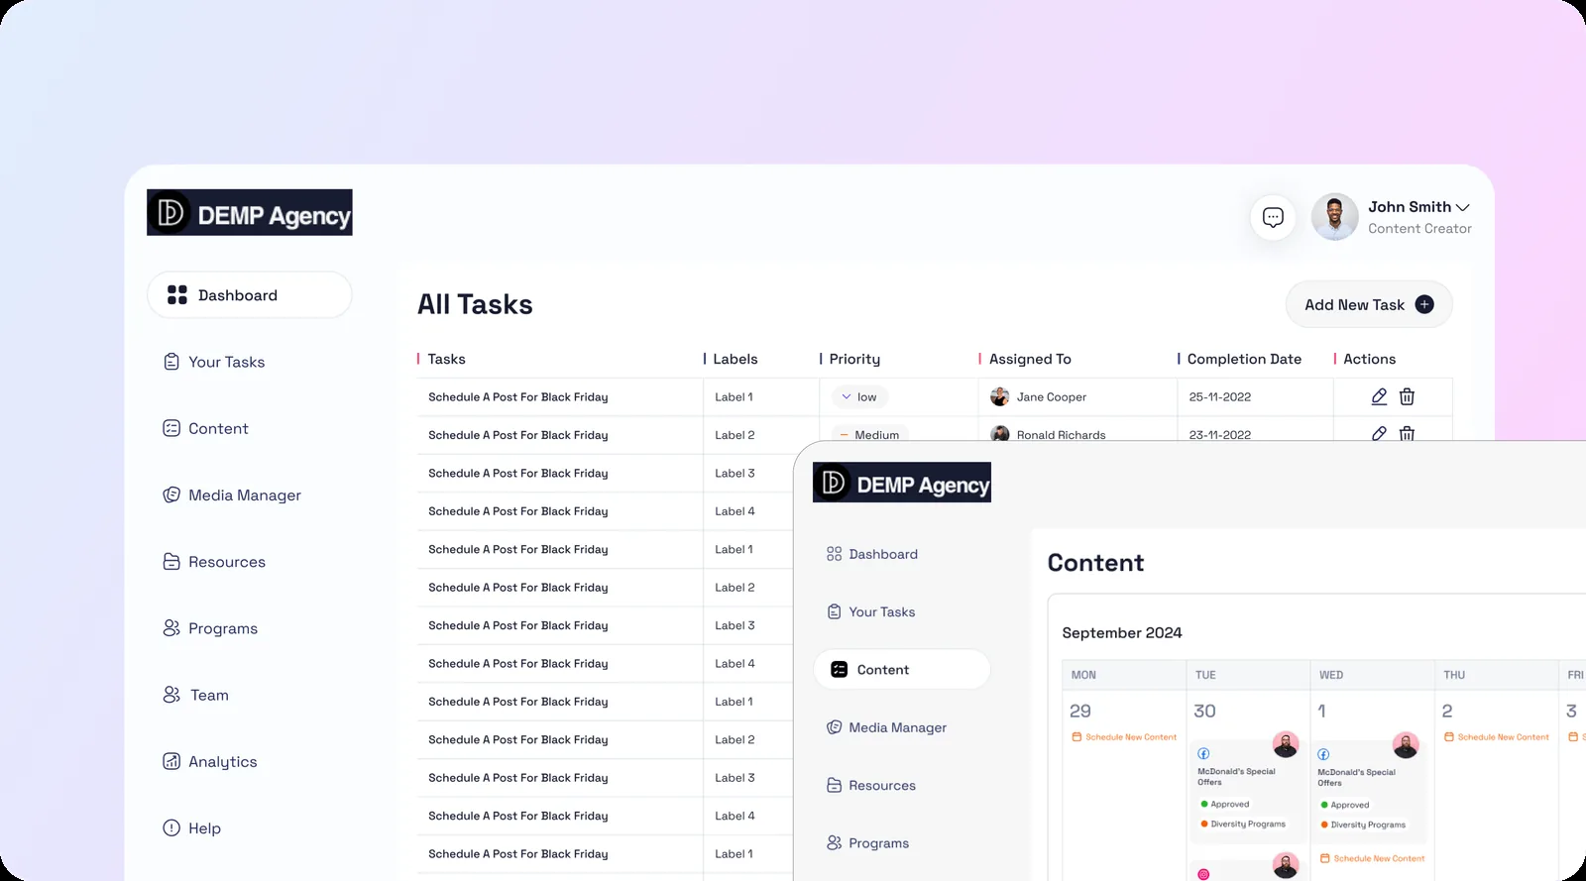The image size is (1586, 881).
Task: Click the trash icon for the 25-11-2022 task
Action: (x=1407, y=396)
